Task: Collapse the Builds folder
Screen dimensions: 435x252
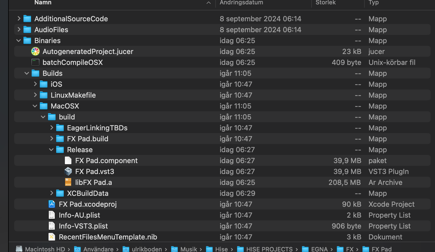Action: 27,73
